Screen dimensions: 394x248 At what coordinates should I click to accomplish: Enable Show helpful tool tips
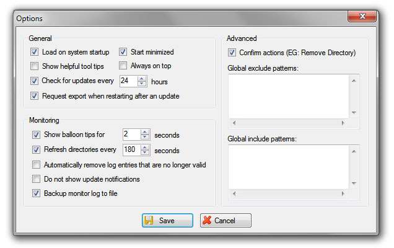pos(35,66)
